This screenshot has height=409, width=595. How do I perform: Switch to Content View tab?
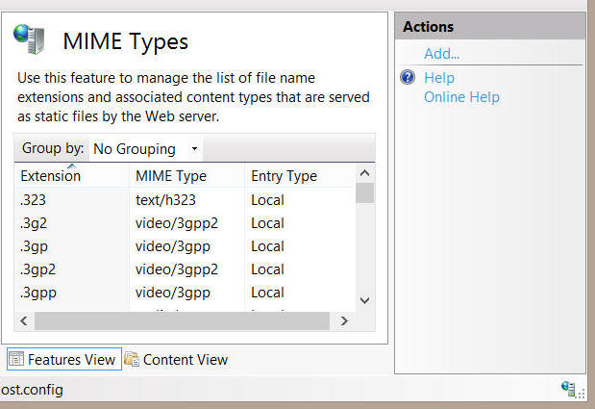pos(185,360)
